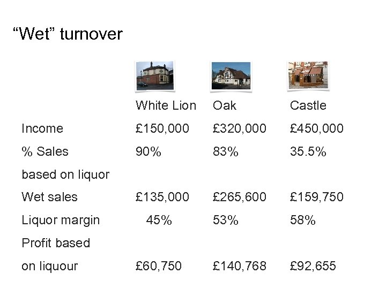Viewport: 386px width, 289px height.
Task: Select the White Lion column header
Action: (166, 105)
